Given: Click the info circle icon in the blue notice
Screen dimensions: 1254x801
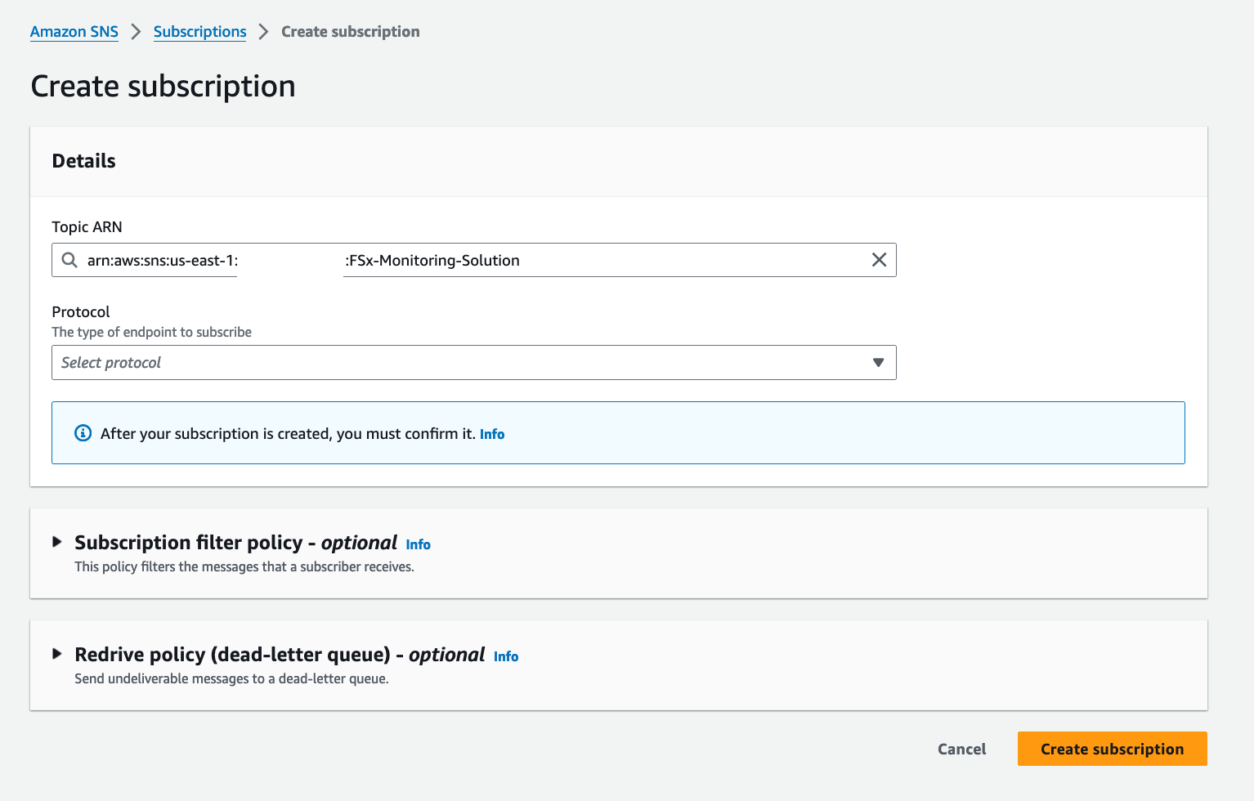Looking at the screenshot, I should click(83, 432).
